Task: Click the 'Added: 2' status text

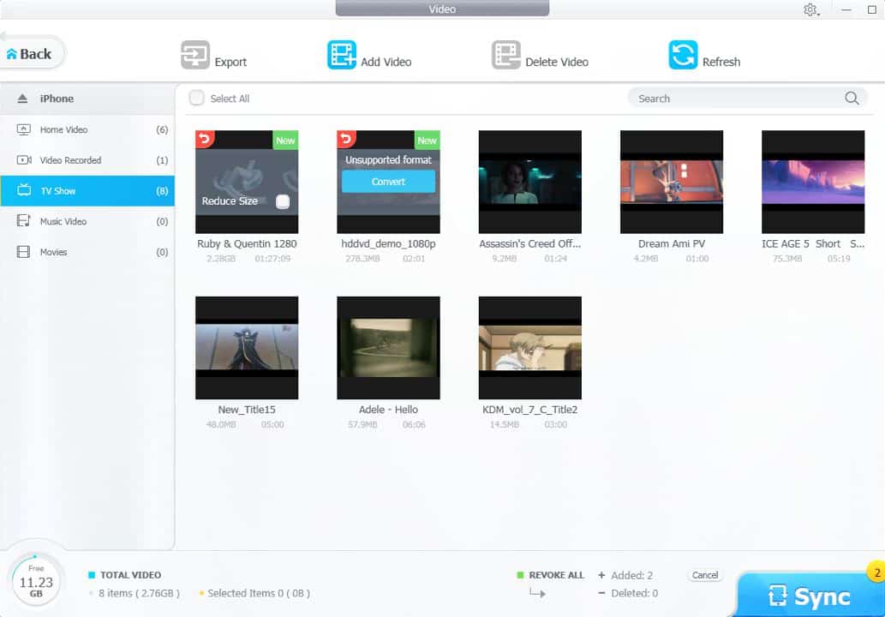Action: 631,575
